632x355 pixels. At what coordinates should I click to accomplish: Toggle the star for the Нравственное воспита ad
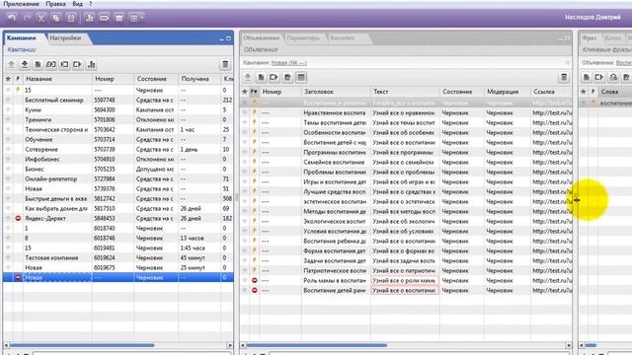[245, 112]
